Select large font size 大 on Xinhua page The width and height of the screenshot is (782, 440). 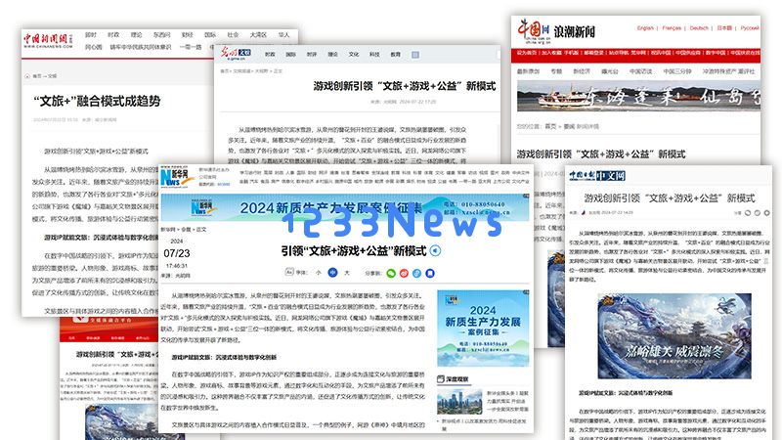[x=347, y=273]
